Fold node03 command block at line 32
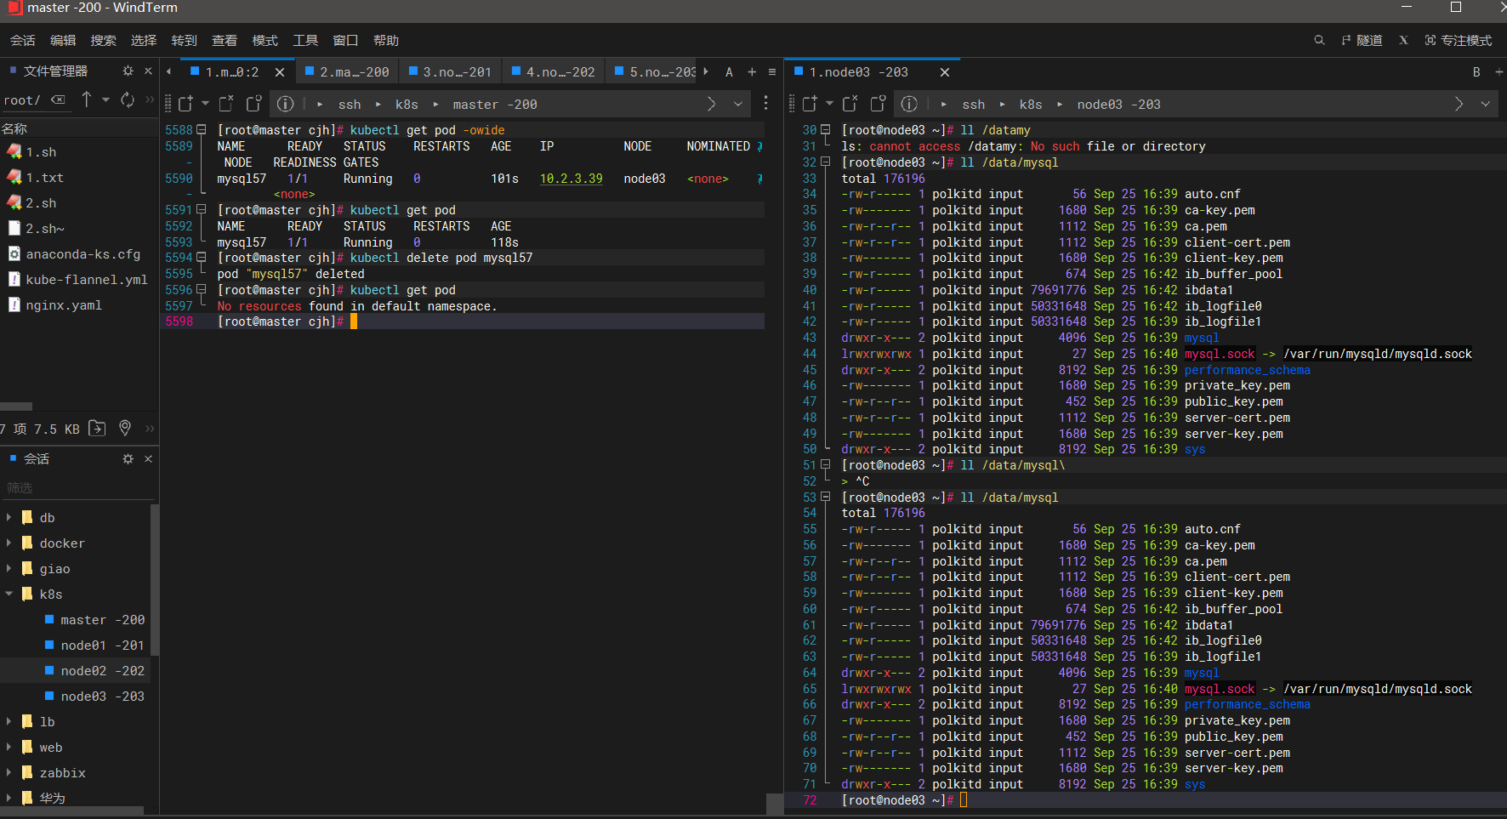Screen dimensions: 1507x819 point(825,162)
